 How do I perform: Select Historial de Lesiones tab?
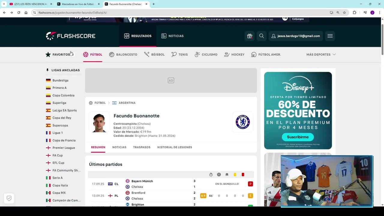click(175, 147)
